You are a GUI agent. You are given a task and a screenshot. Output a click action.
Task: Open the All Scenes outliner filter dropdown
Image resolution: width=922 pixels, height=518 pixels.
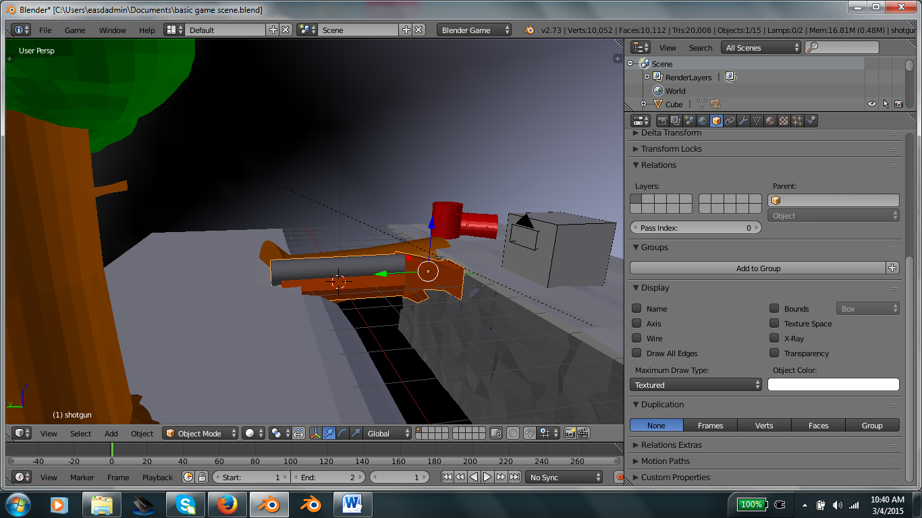point(761,47)
